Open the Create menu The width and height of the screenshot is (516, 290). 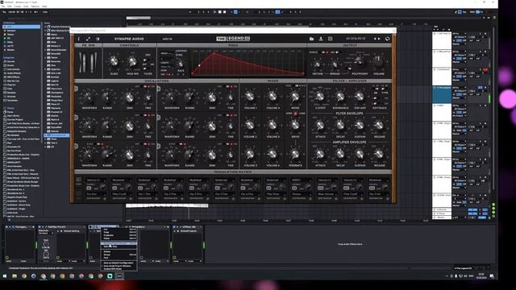[x=18, y=6]
